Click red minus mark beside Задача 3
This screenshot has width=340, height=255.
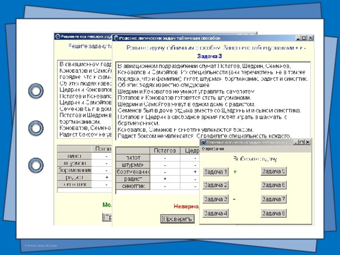[x=234, y=199]
